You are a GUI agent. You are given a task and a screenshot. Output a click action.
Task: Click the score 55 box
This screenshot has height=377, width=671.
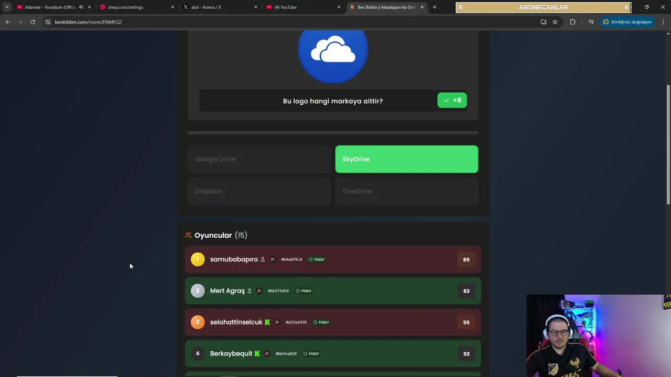coord(466,323)
